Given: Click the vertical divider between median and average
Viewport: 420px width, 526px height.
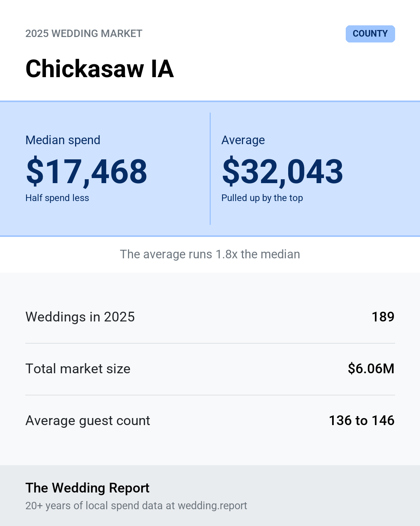Looking at the screenshot, I should (x=210, y=169).
